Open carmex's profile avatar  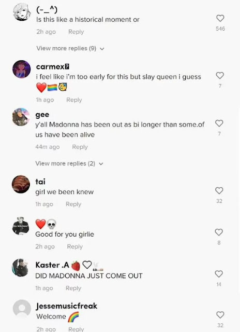(22, 69)
